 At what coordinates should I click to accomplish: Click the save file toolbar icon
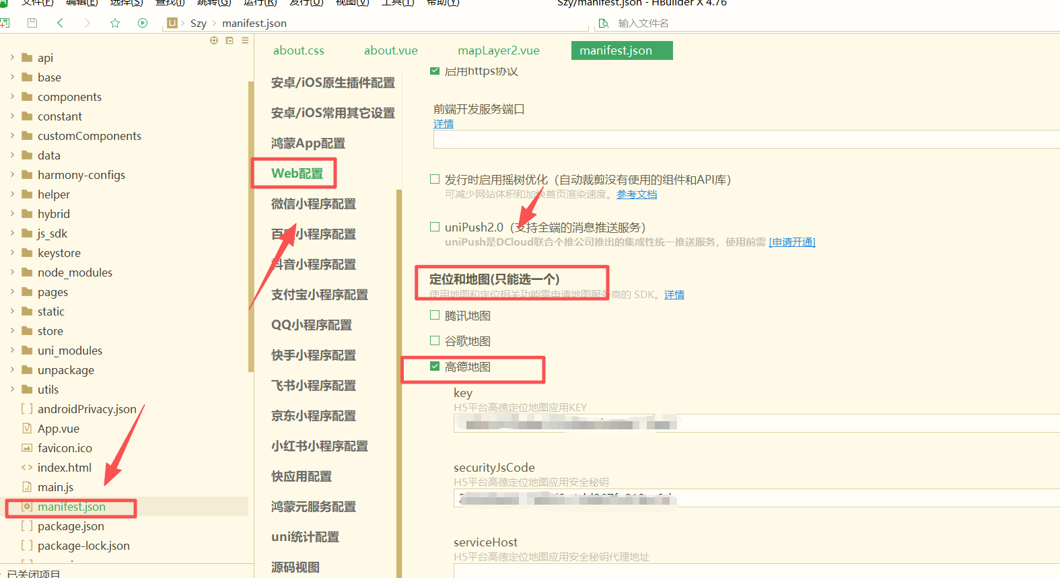click(32, 23)
